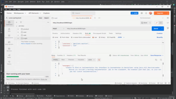Switch to the Pre-request Script tab

(100, 33)
